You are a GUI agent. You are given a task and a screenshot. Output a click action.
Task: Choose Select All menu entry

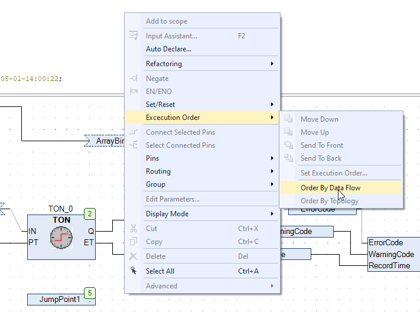(x=202, y=271)
